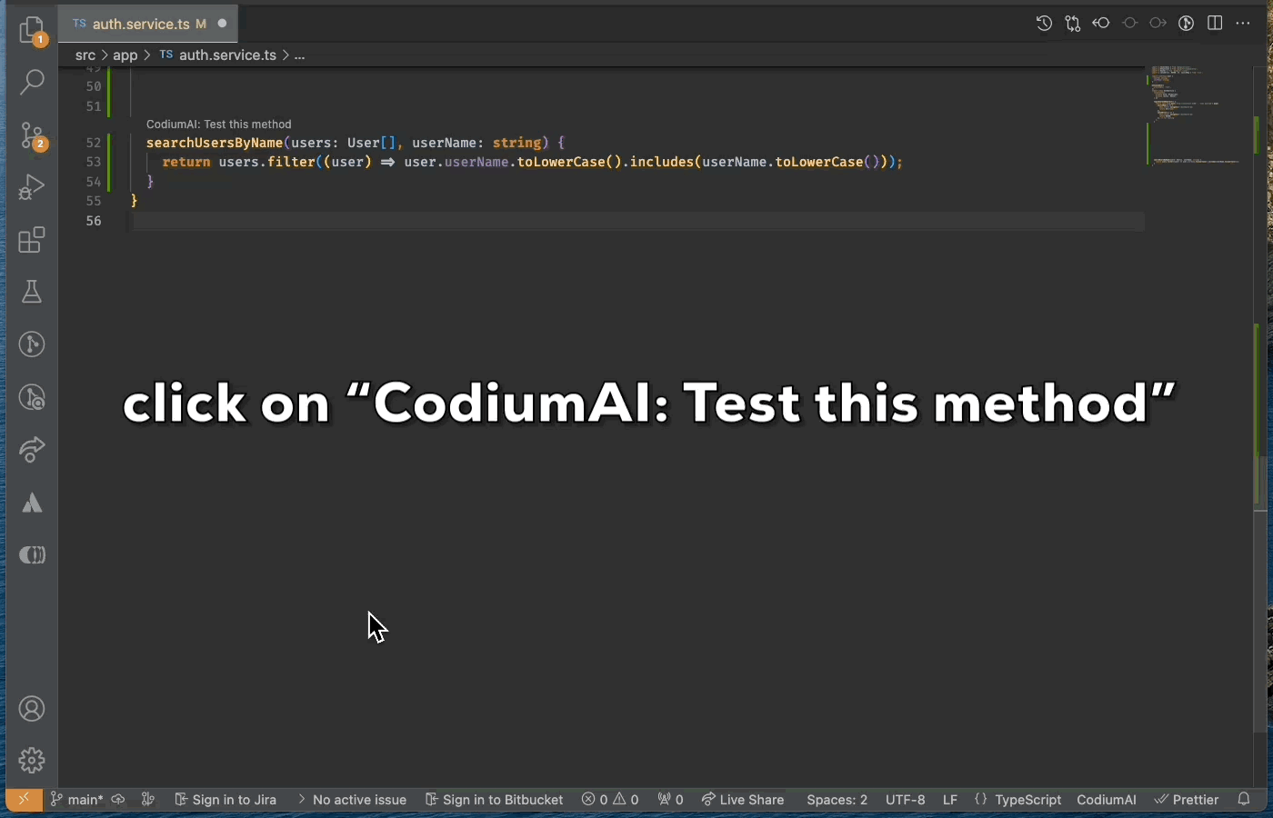Open Source Control view with badge
Image resolution: width=1273 pixels, height=818 pixels.
[32, 135]
